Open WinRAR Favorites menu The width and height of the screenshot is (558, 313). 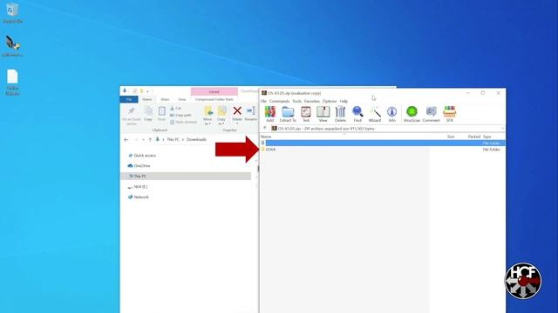(x=312, y=101)
